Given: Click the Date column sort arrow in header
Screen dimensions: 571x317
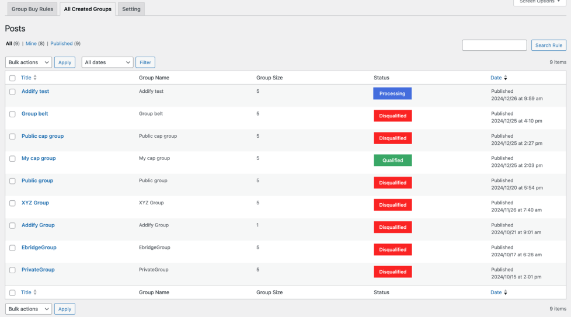Looking at the screenshot, I should (x=506, y=78).
